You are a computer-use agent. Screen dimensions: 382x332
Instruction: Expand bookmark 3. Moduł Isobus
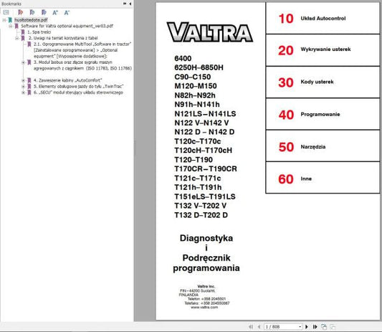(23, 62)
